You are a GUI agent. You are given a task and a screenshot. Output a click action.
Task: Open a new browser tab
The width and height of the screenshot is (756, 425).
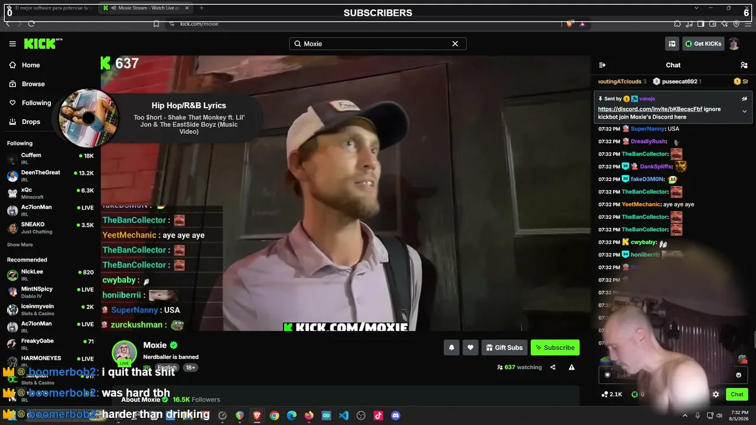point(201,8)
